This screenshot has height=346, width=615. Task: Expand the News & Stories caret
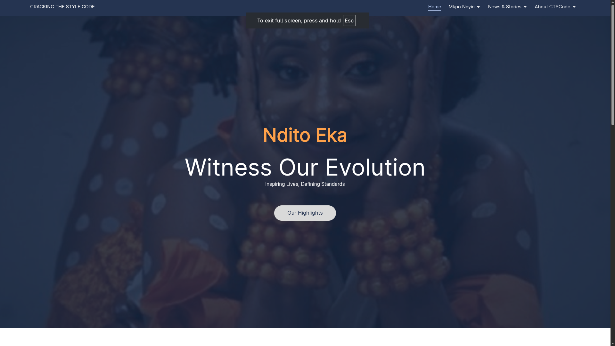click(x=525, y=7)
